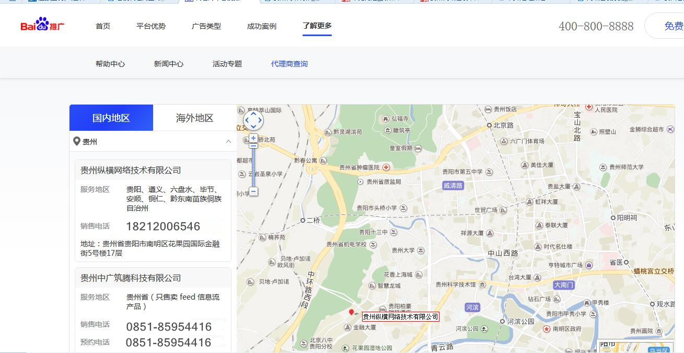Zoom in the map with plus button

click(x=253, y=138)
